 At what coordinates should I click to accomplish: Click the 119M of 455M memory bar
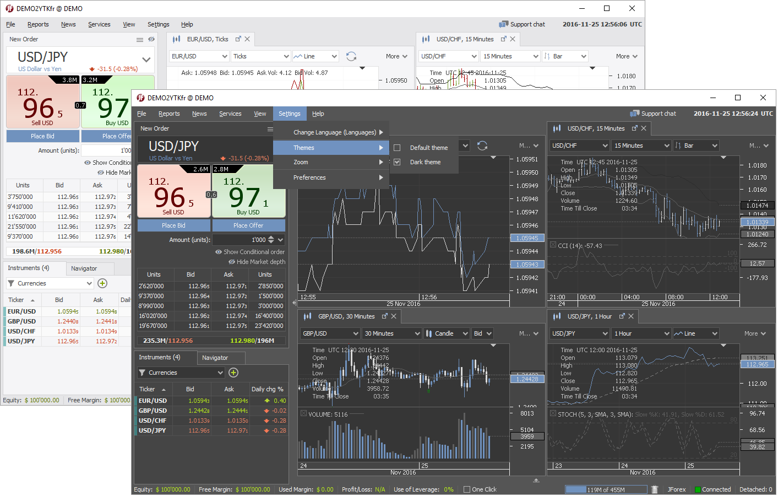point(606,489)
